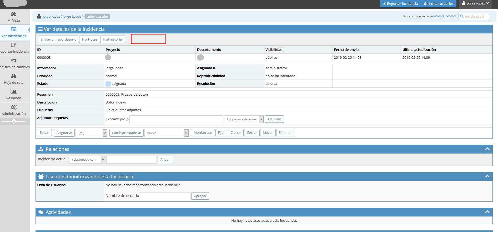Go to Hoja de ruta icon
The image size is (498, 232).
coord(14,76)
